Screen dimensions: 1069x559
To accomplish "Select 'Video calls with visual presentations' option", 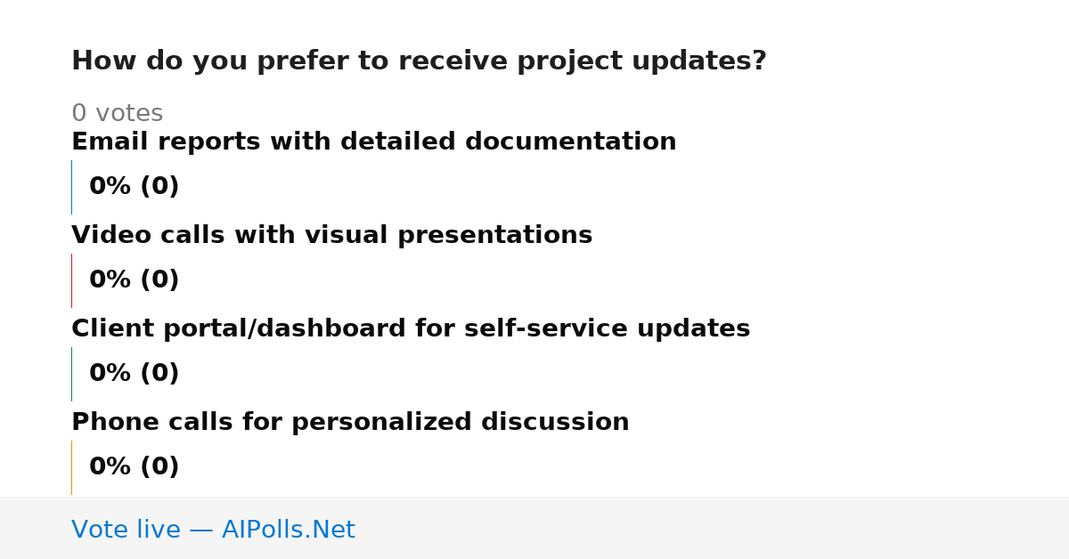I will pyautogui.click(x=331, y=235).
